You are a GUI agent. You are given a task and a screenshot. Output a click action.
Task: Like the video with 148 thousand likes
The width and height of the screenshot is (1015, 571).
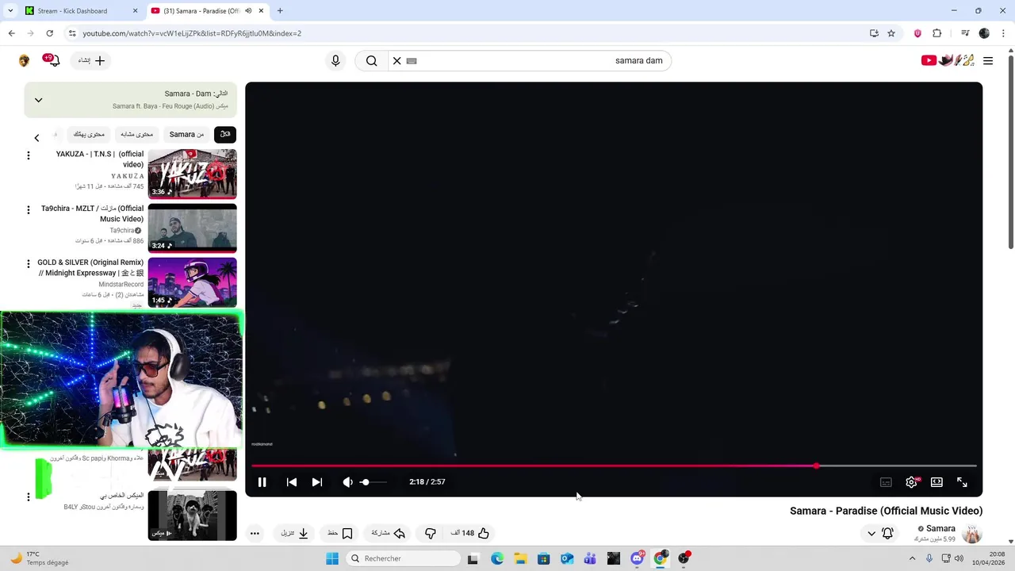tap(470, 533)
